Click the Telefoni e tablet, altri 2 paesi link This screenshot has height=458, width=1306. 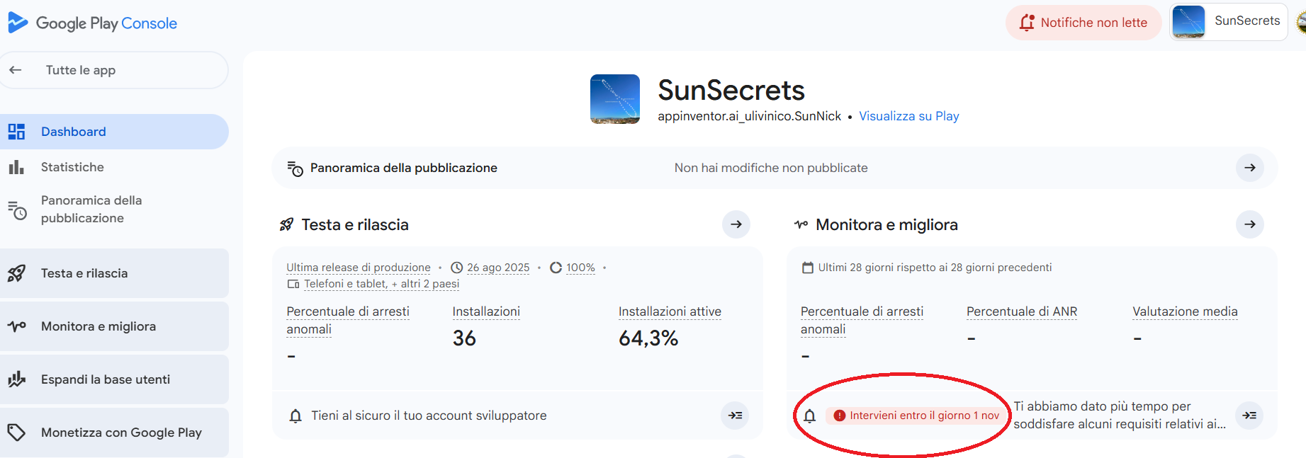[381, 284]
